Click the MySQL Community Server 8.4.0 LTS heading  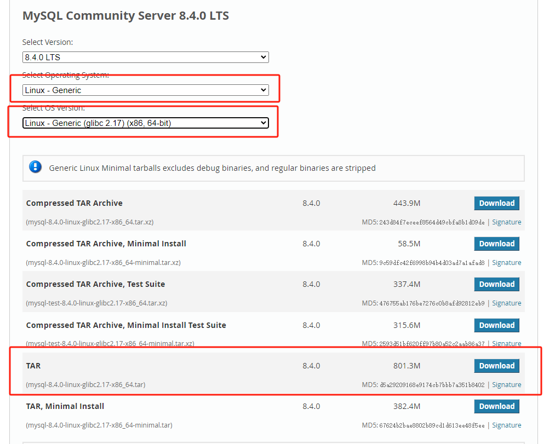coord(125,16)
